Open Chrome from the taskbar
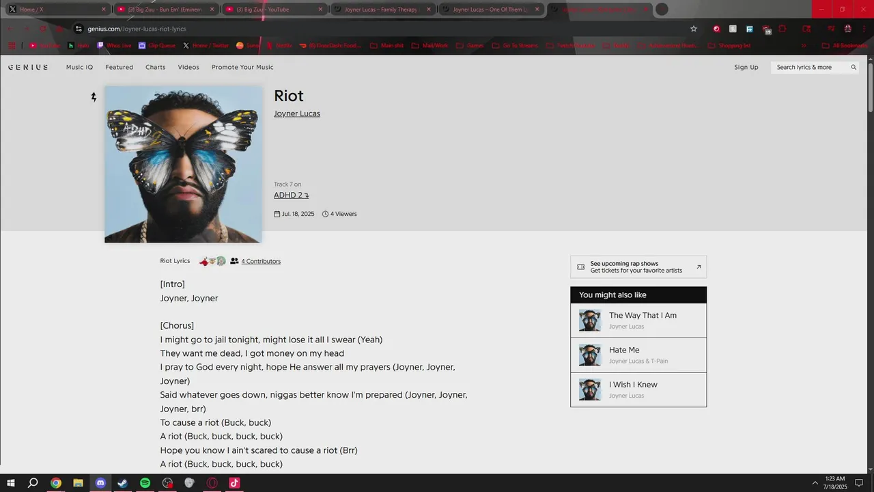874x492 pixels. pyautogui.click(x=56, y=483)
